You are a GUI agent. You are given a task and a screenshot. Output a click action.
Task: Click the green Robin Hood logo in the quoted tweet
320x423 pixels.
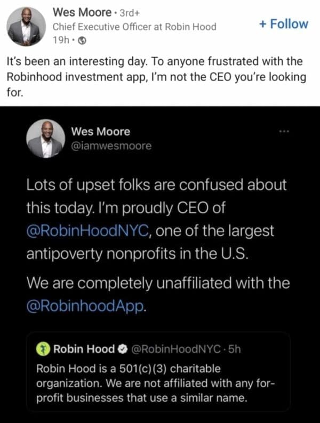pos(42,349)
